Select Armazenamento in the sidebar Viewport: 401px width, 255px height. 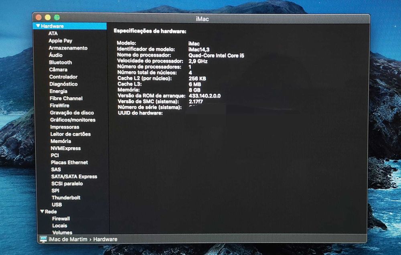click(x=68, y=48)
